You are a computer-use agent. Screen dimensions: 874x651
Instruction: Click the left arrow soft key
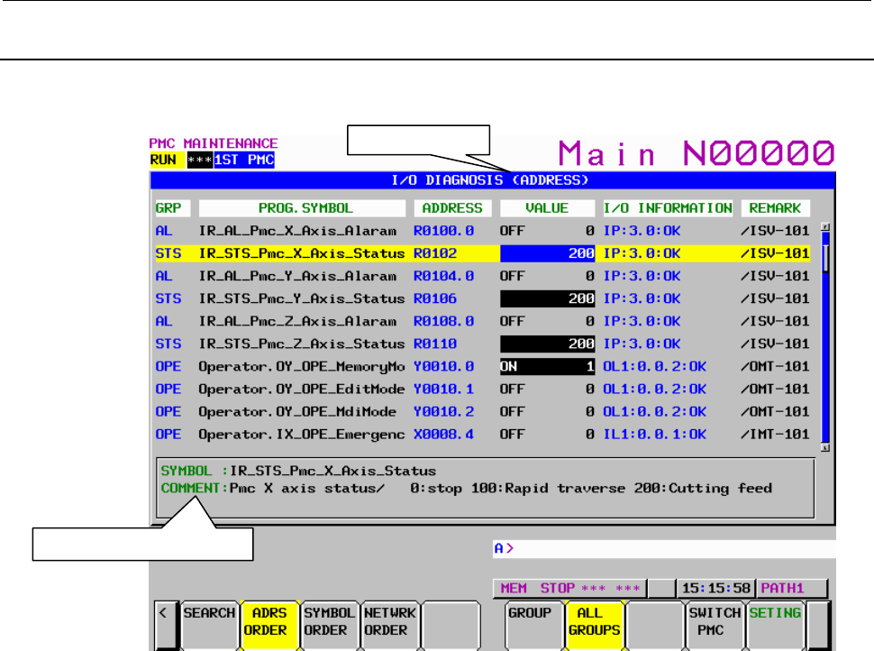coord(166,625)
